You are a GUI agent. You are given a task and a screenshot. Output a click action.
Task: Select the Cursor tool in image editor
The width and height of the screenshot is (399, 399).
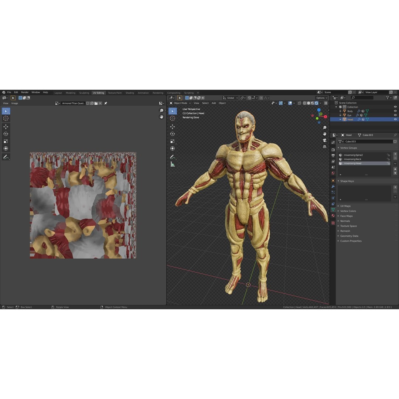(6, 118)
